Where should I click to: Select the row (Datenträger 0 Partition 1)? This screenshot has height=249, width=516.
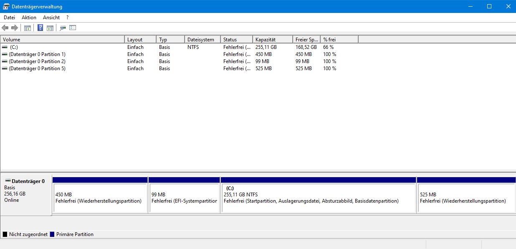(x=180, y=54)
